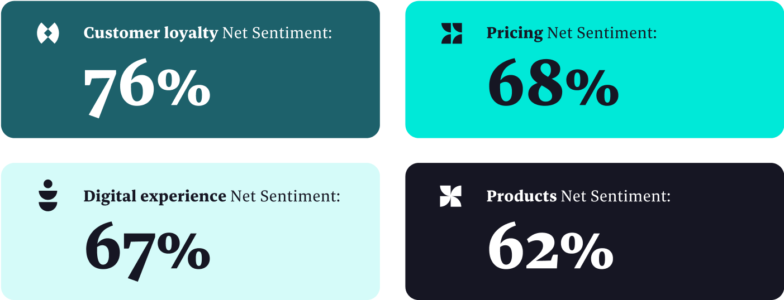Click the bold "Customer loyalty" label
The width and height of the screenshot is (784, 300).
click(150, 33)
